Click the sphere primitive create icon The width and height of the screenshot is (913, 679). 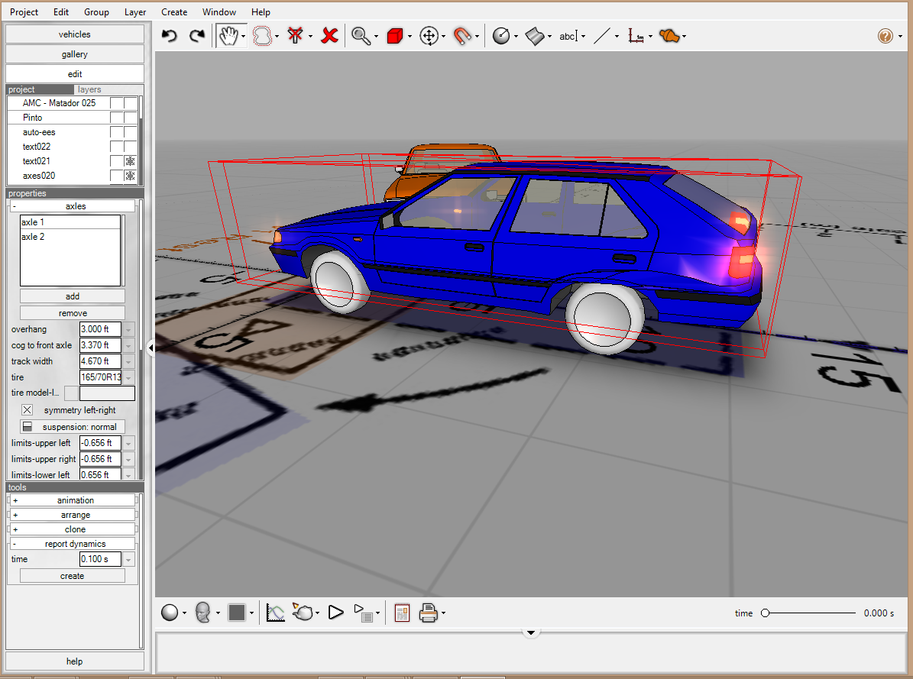click(x=500, y=36)
